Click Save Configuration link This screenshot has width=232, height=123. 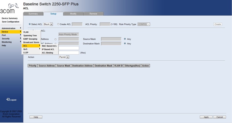(x=10, y=22)
